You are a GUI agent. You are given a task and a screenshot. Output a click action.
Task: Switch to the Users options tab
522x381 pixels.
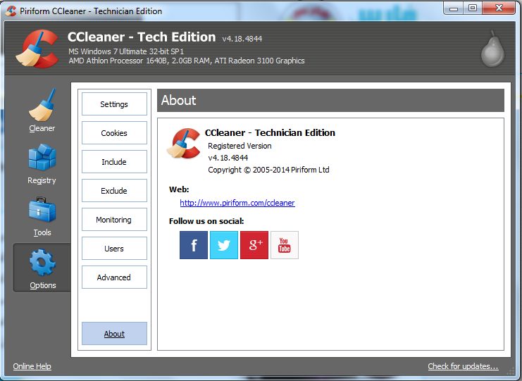[x=114, y=249]
